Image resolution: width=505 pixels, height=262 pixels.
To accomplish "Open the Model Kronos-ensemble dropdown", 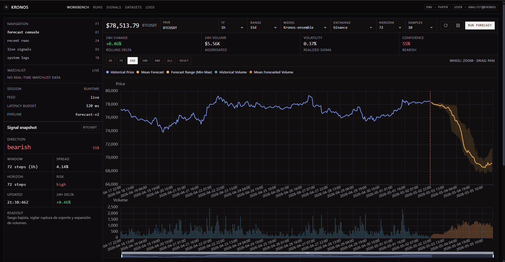I will (x=305, y=28).
